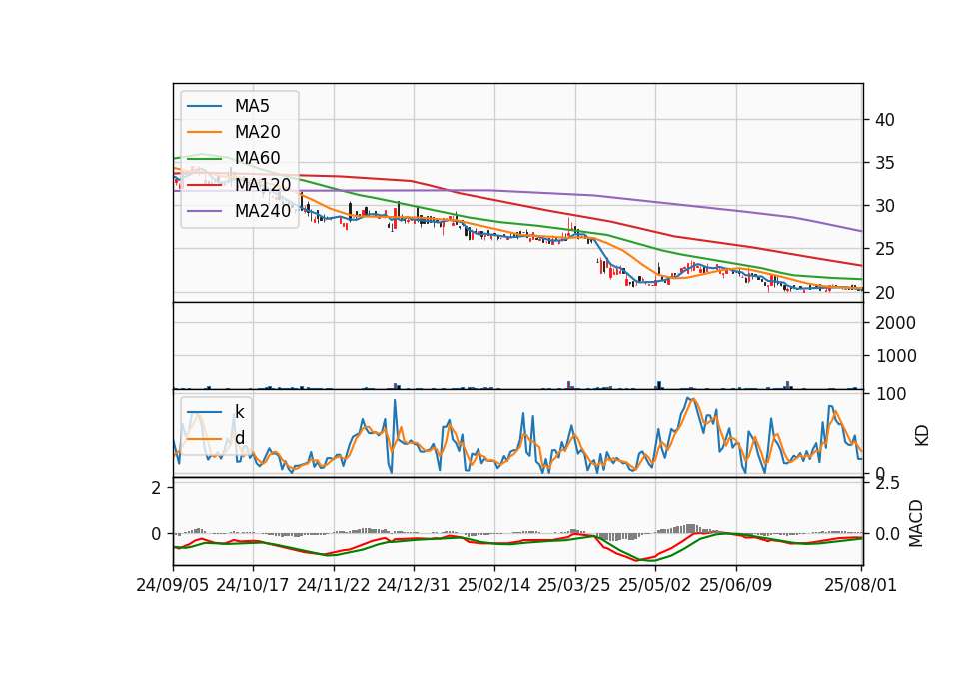
Task: Click the 25/03/25 date axis label
Action: (574, 585)
